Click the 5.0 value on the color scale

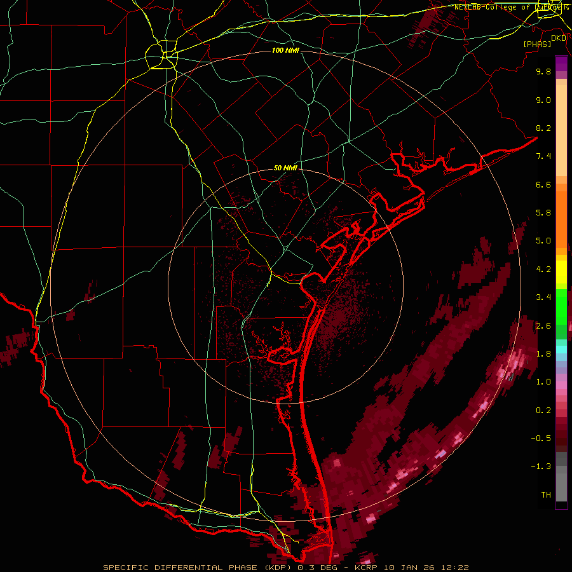[x=543, y=241]
